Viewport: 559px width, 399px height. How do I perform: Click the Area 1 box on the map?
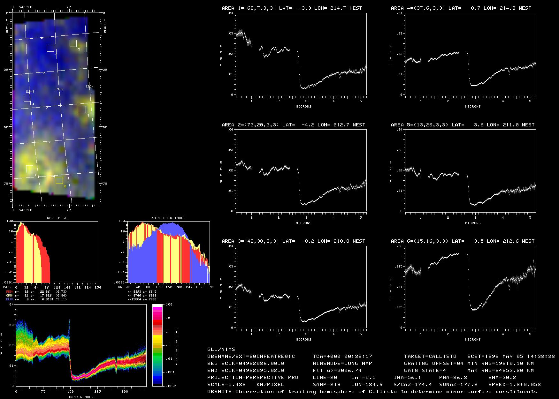[x=30, y=169]
